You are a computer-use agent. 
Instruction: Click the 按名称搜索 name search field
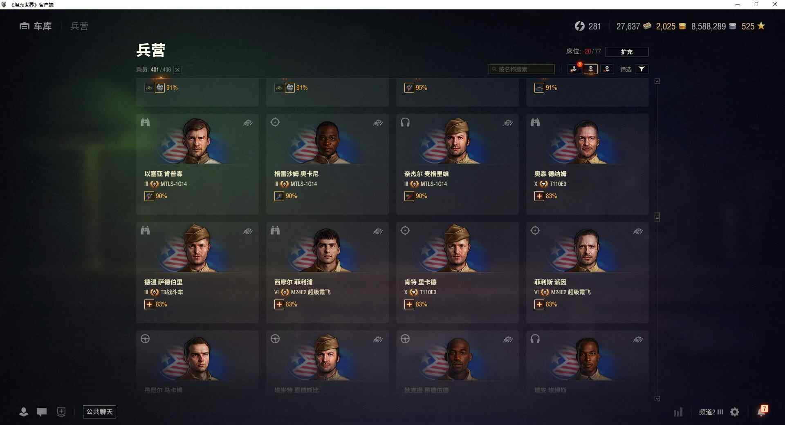click(522, 69)
